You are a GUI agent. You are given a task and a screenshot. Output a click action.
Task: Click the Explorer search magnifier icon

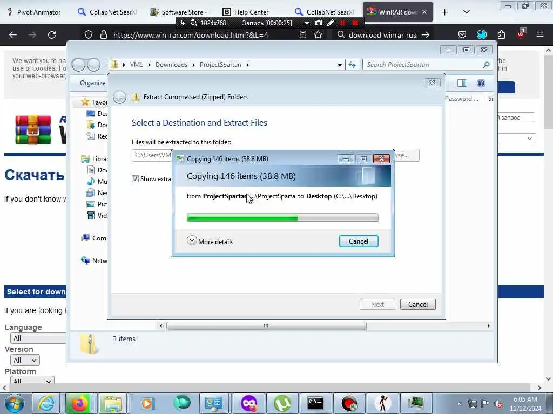pyautogui.click(x=487, y=65)
